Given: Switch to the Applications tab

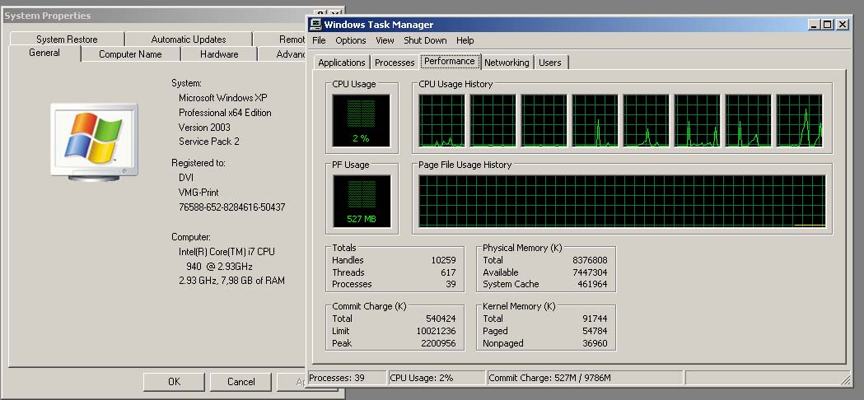Looking at the screenshot, I should click(x=342, y=63).
